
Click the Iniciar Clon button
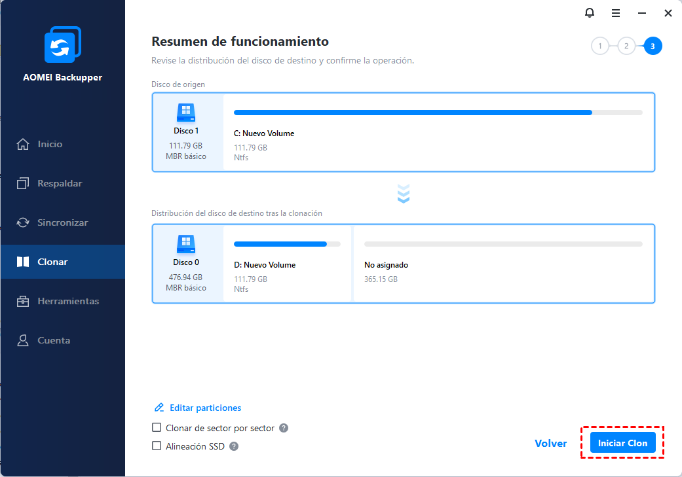click(622, 443)
